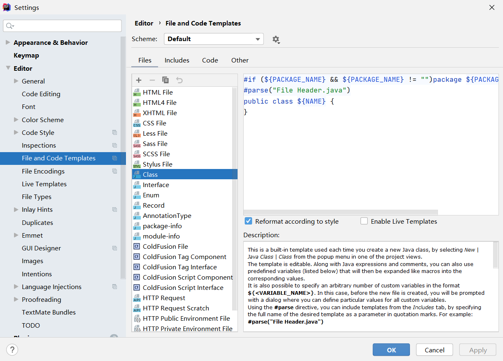Image resolution: width=503 pixels, height=361 pixels.
Task: Click the Sass File template icon
Action: click(x=137, y=144)
